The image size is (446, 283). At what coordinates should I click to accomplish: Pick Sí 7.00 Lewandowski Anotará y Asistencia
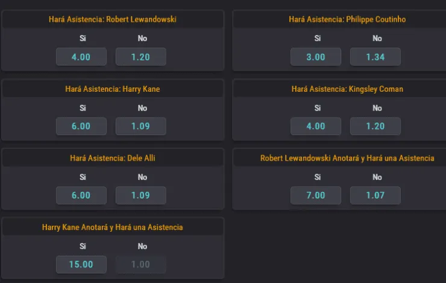tap(315, 196)
